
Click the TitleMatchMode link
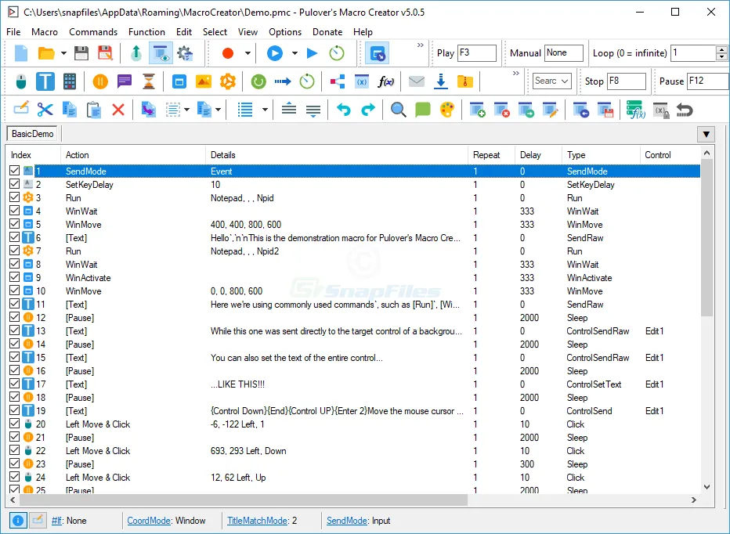pos(257,521)
